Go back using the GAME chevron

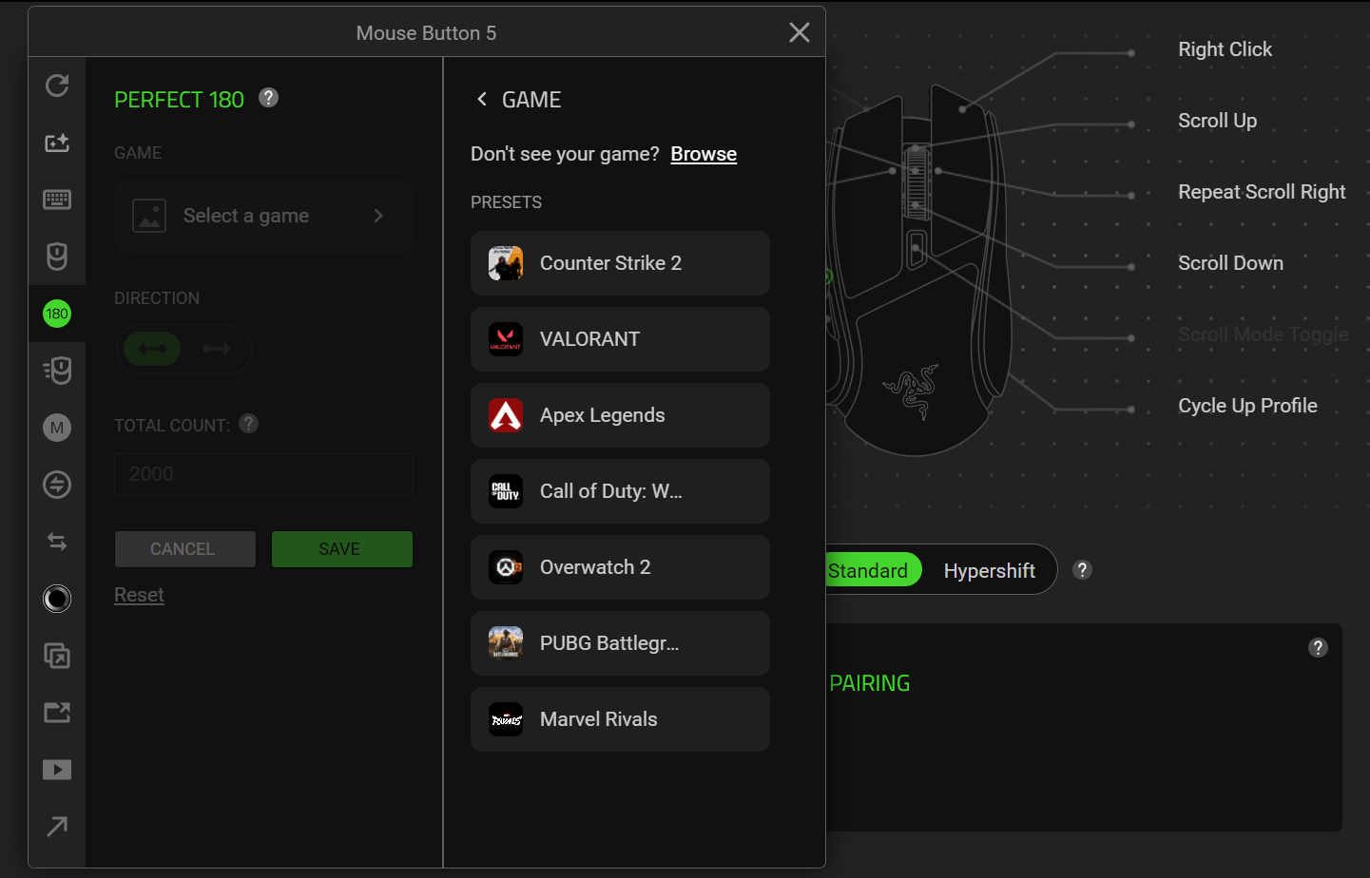(482, 99)
